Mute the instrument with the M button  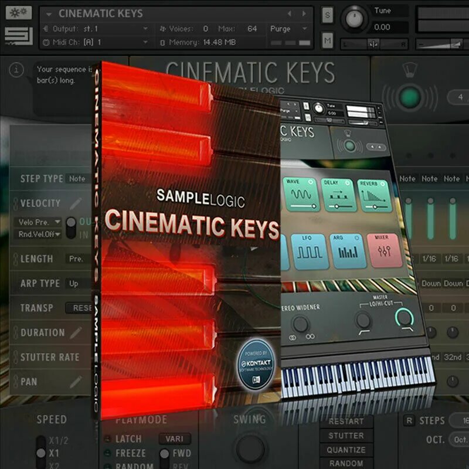coord(328,40)
